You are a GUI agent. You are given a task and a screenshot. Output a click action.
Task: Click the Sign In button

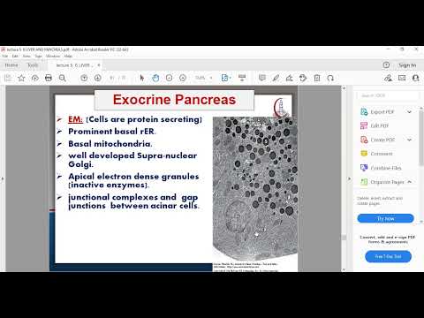pyautogui.click(x=407, y=65)
